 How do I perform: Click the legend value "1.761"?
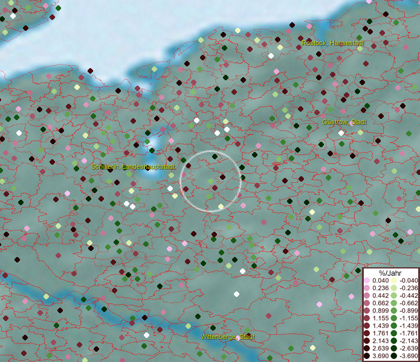point(380,334)
